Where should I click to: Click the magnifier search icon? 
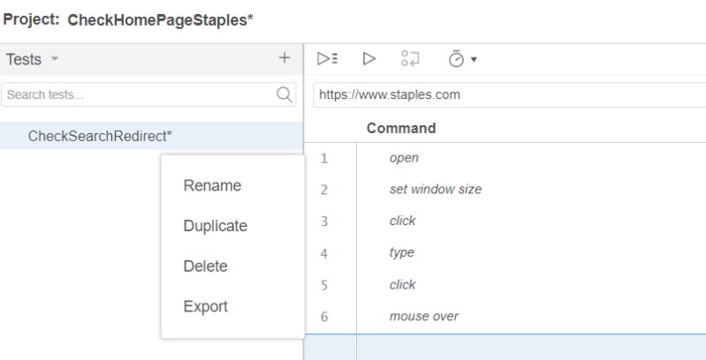click(x=285, y=94)
